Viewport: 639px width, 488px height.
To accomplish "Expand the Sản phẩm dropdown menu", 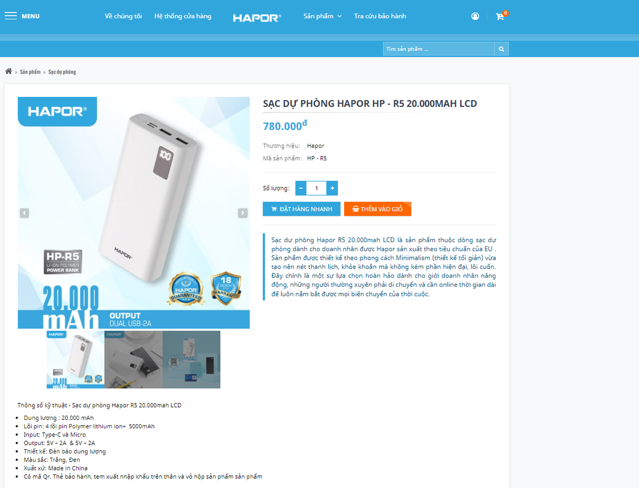I will click(x=322, y=16).
